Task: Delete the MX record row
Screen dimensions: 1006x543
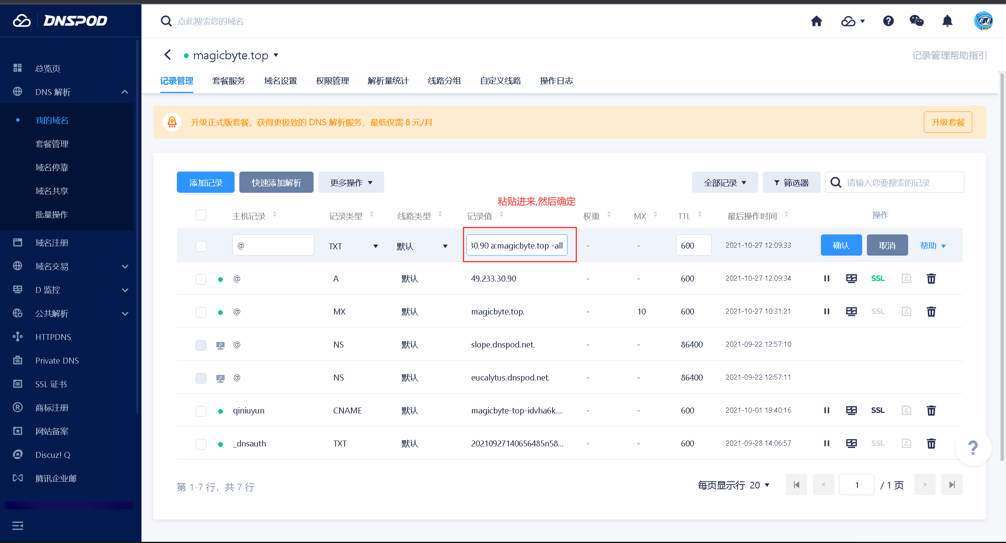Action: (931, 311)
